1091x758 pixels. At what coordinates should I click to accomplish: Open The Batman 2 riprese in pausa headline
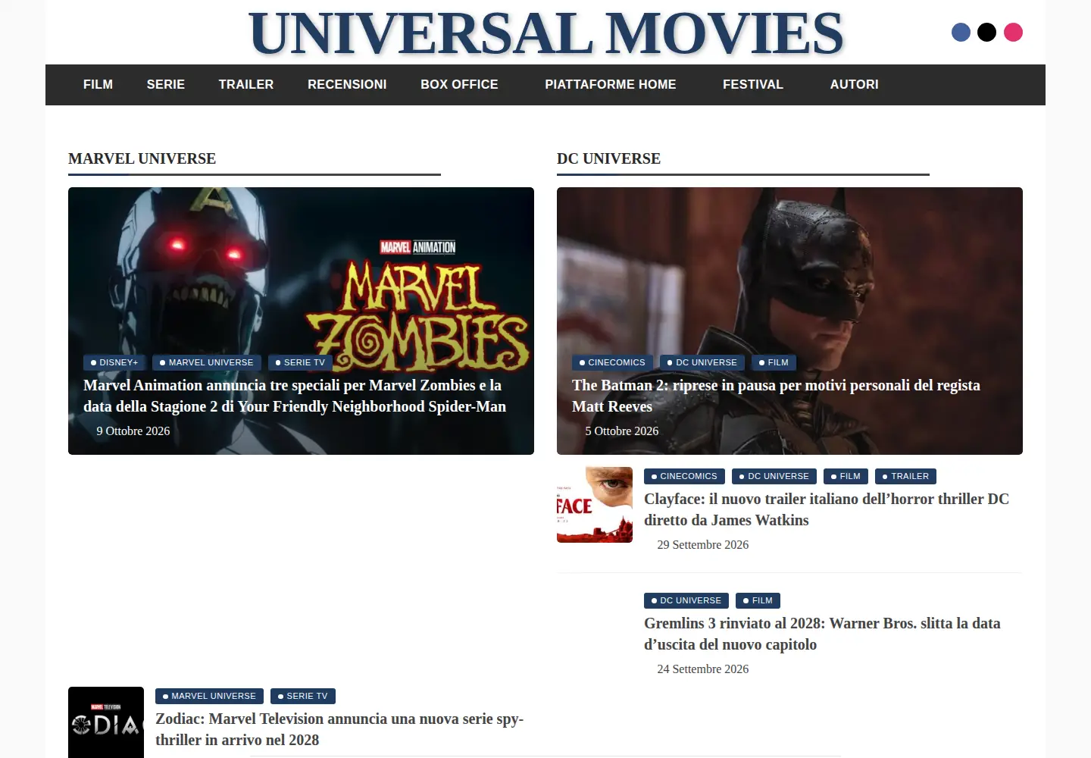pos(776,396)
